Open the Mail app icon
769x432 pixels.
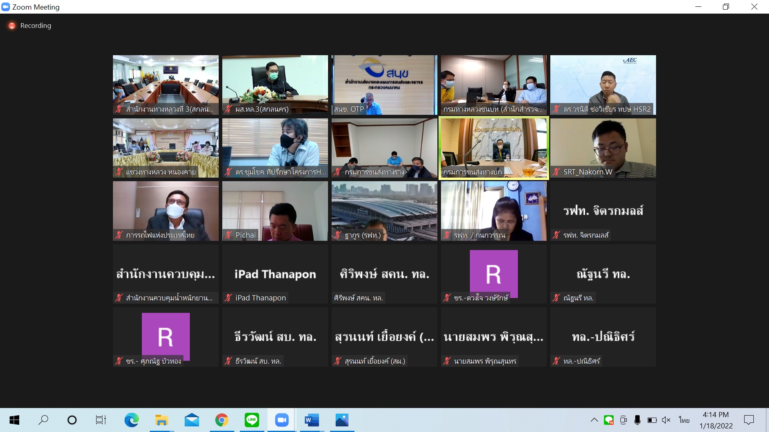[191, 420]
